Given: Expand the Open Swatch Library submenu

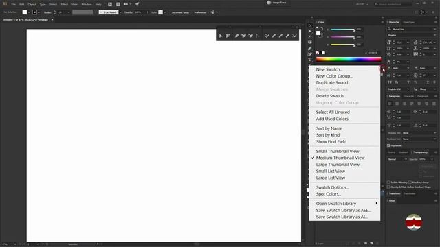Looking at the screenshot, I should click(344, 204).
